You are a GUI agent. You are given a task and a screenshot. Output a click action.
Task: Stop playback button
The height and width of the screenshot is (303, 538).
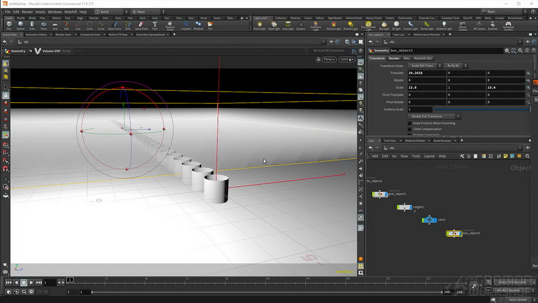(x=24, y=283)
